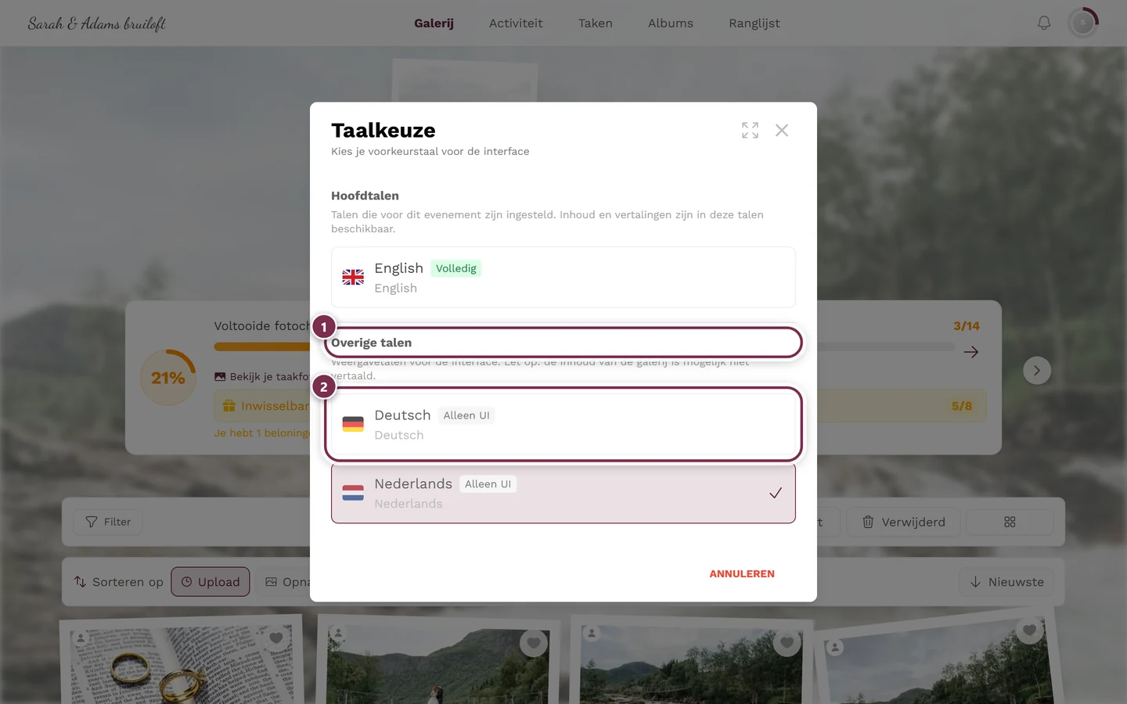Click the 21% progress circle
Viewport: 1127px width, 704px height.
[168, 378]
